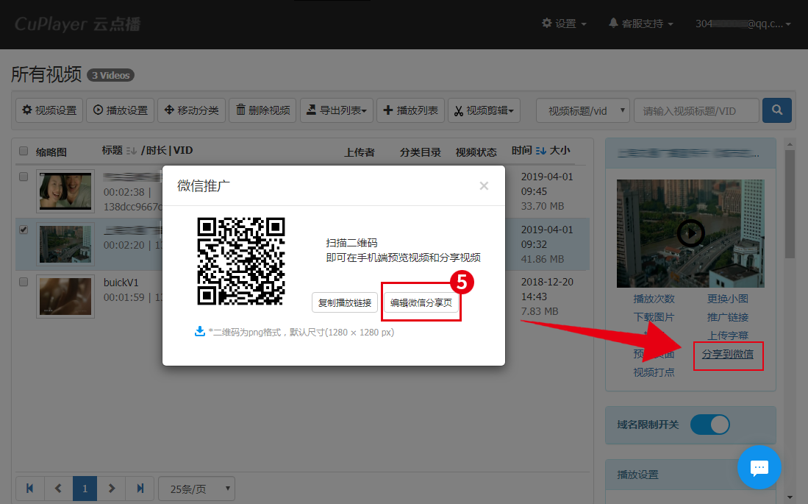Viewport: 808px width, 504px height.
Task: Click the 视频设置 toolbar button
Action: pyautogui.click(x=49, y=110)
